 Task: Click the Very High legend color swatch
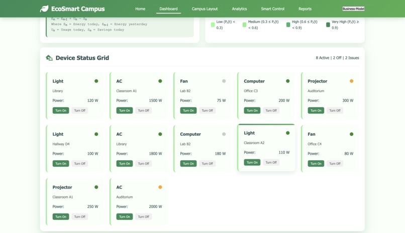[328, 25]
